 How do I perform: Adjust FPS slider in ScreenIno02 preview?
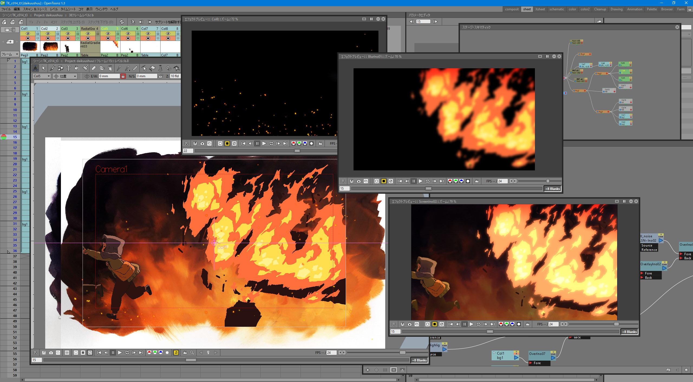616,324
